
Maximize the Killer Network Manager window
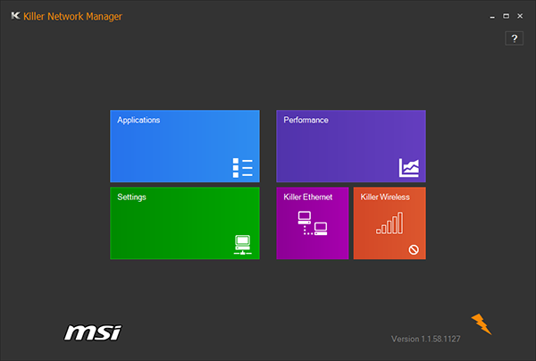pos(506,16)
